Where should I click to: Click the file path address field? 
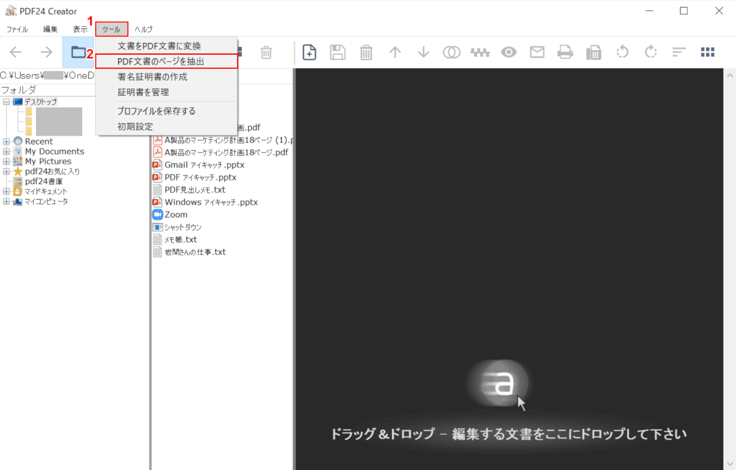point(48,75)
